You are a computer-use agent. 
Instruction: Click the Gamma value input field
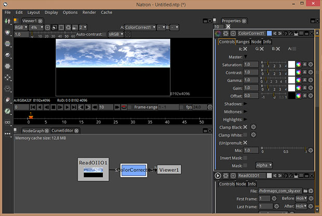(x=251, y=80)
